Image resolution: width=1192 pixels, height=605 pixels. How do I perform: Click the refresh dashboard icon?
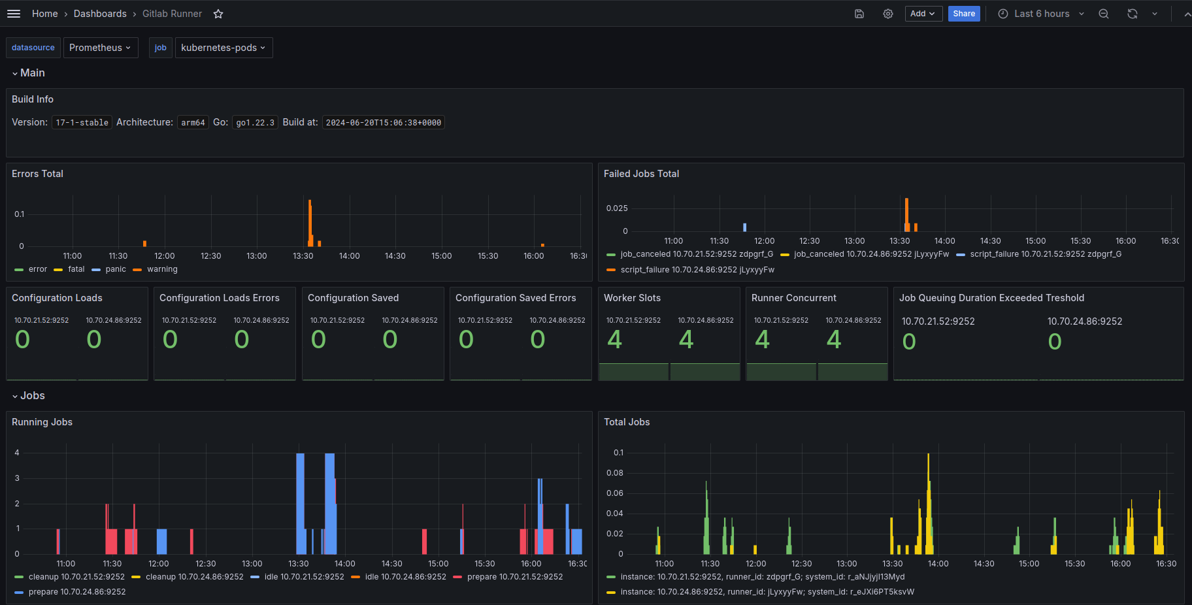click(x=1133, y=14)
